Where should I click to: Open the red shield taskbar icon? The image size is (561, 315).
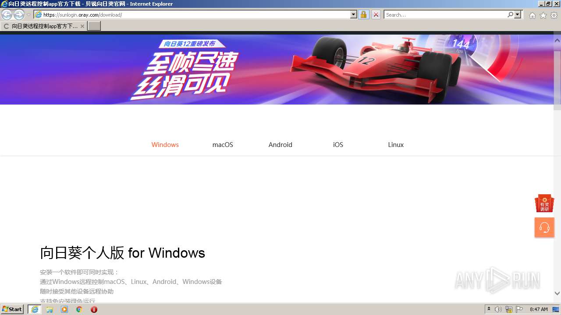pos(94,309)
